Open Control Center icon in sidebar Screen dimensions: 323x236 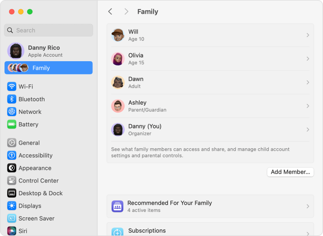tap(12, 181)
